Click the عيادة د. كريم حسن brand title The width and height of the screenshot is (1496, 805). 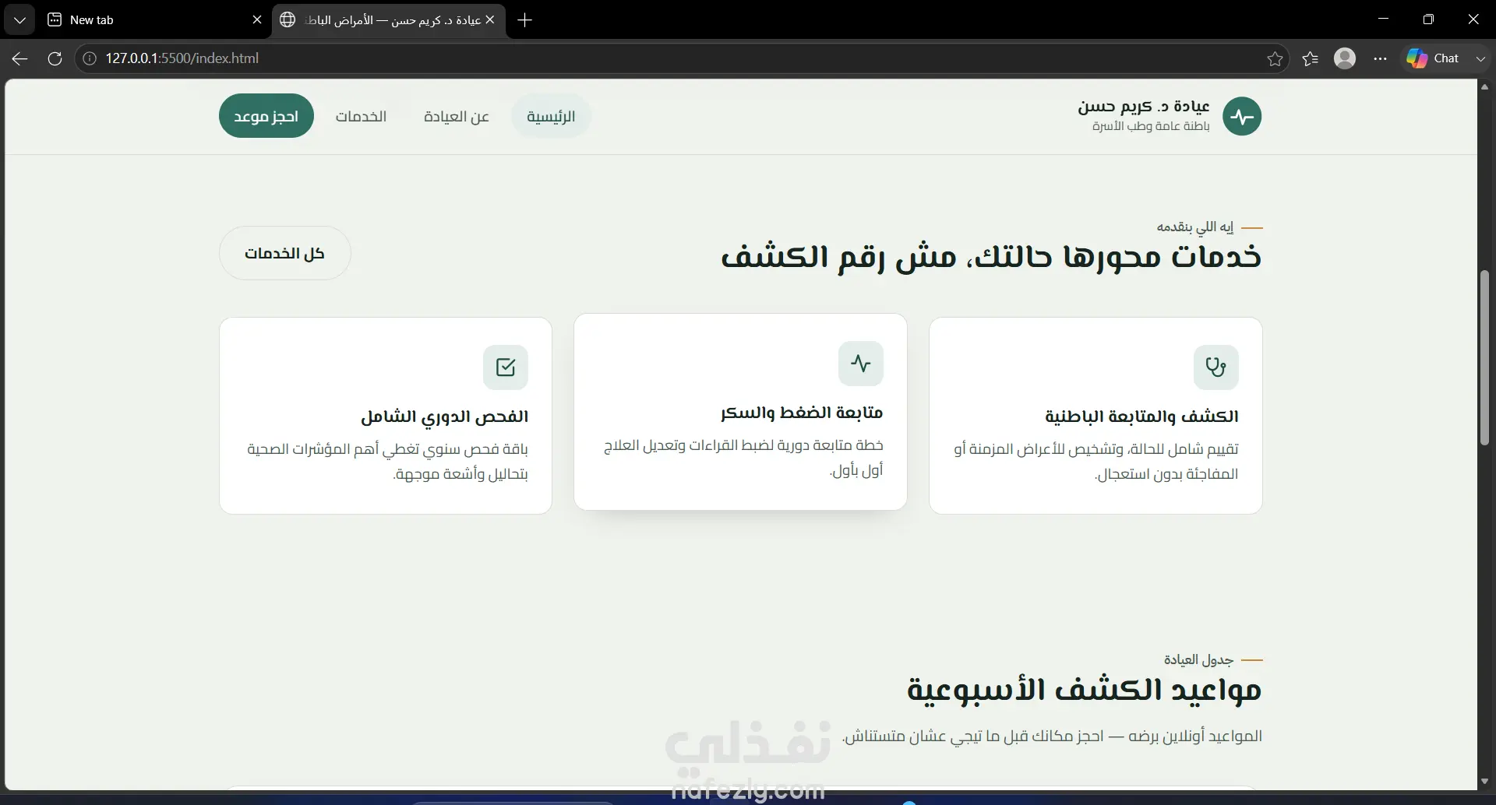[x=1144, y=107]
